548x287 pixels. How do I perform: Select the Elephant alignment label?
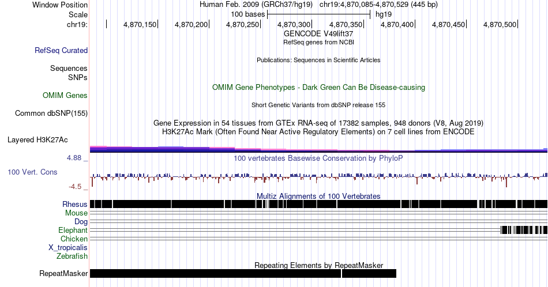(73, 230)
